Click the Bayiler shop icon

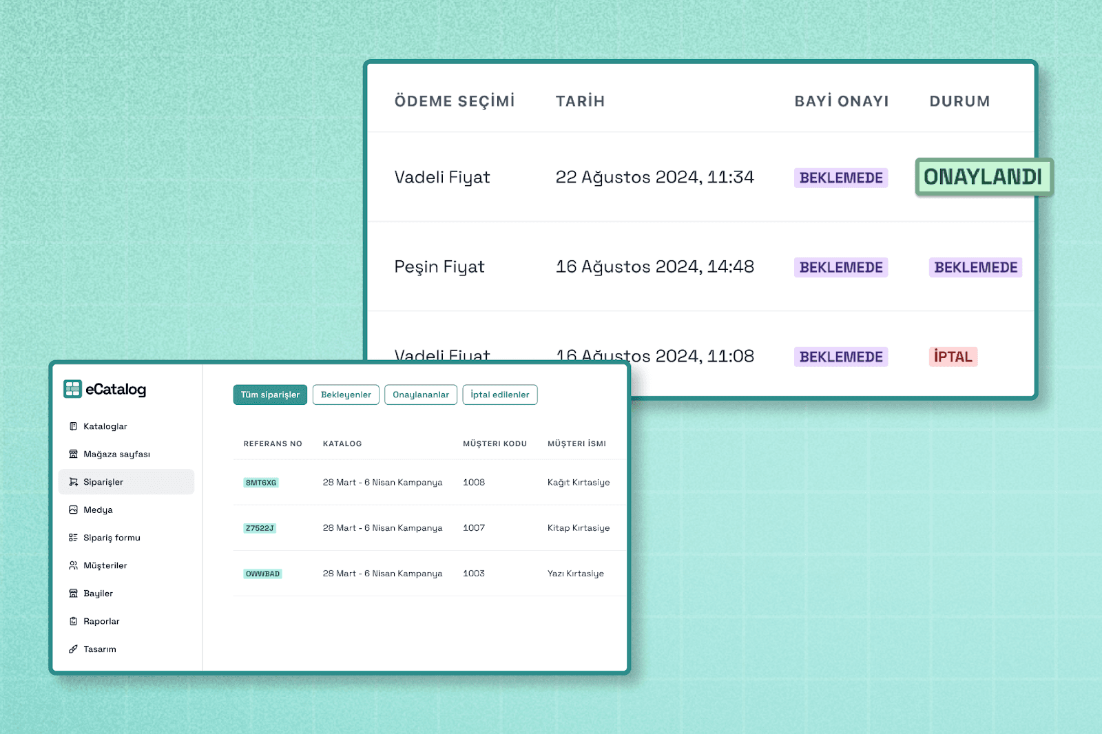(x=73, y=594)
